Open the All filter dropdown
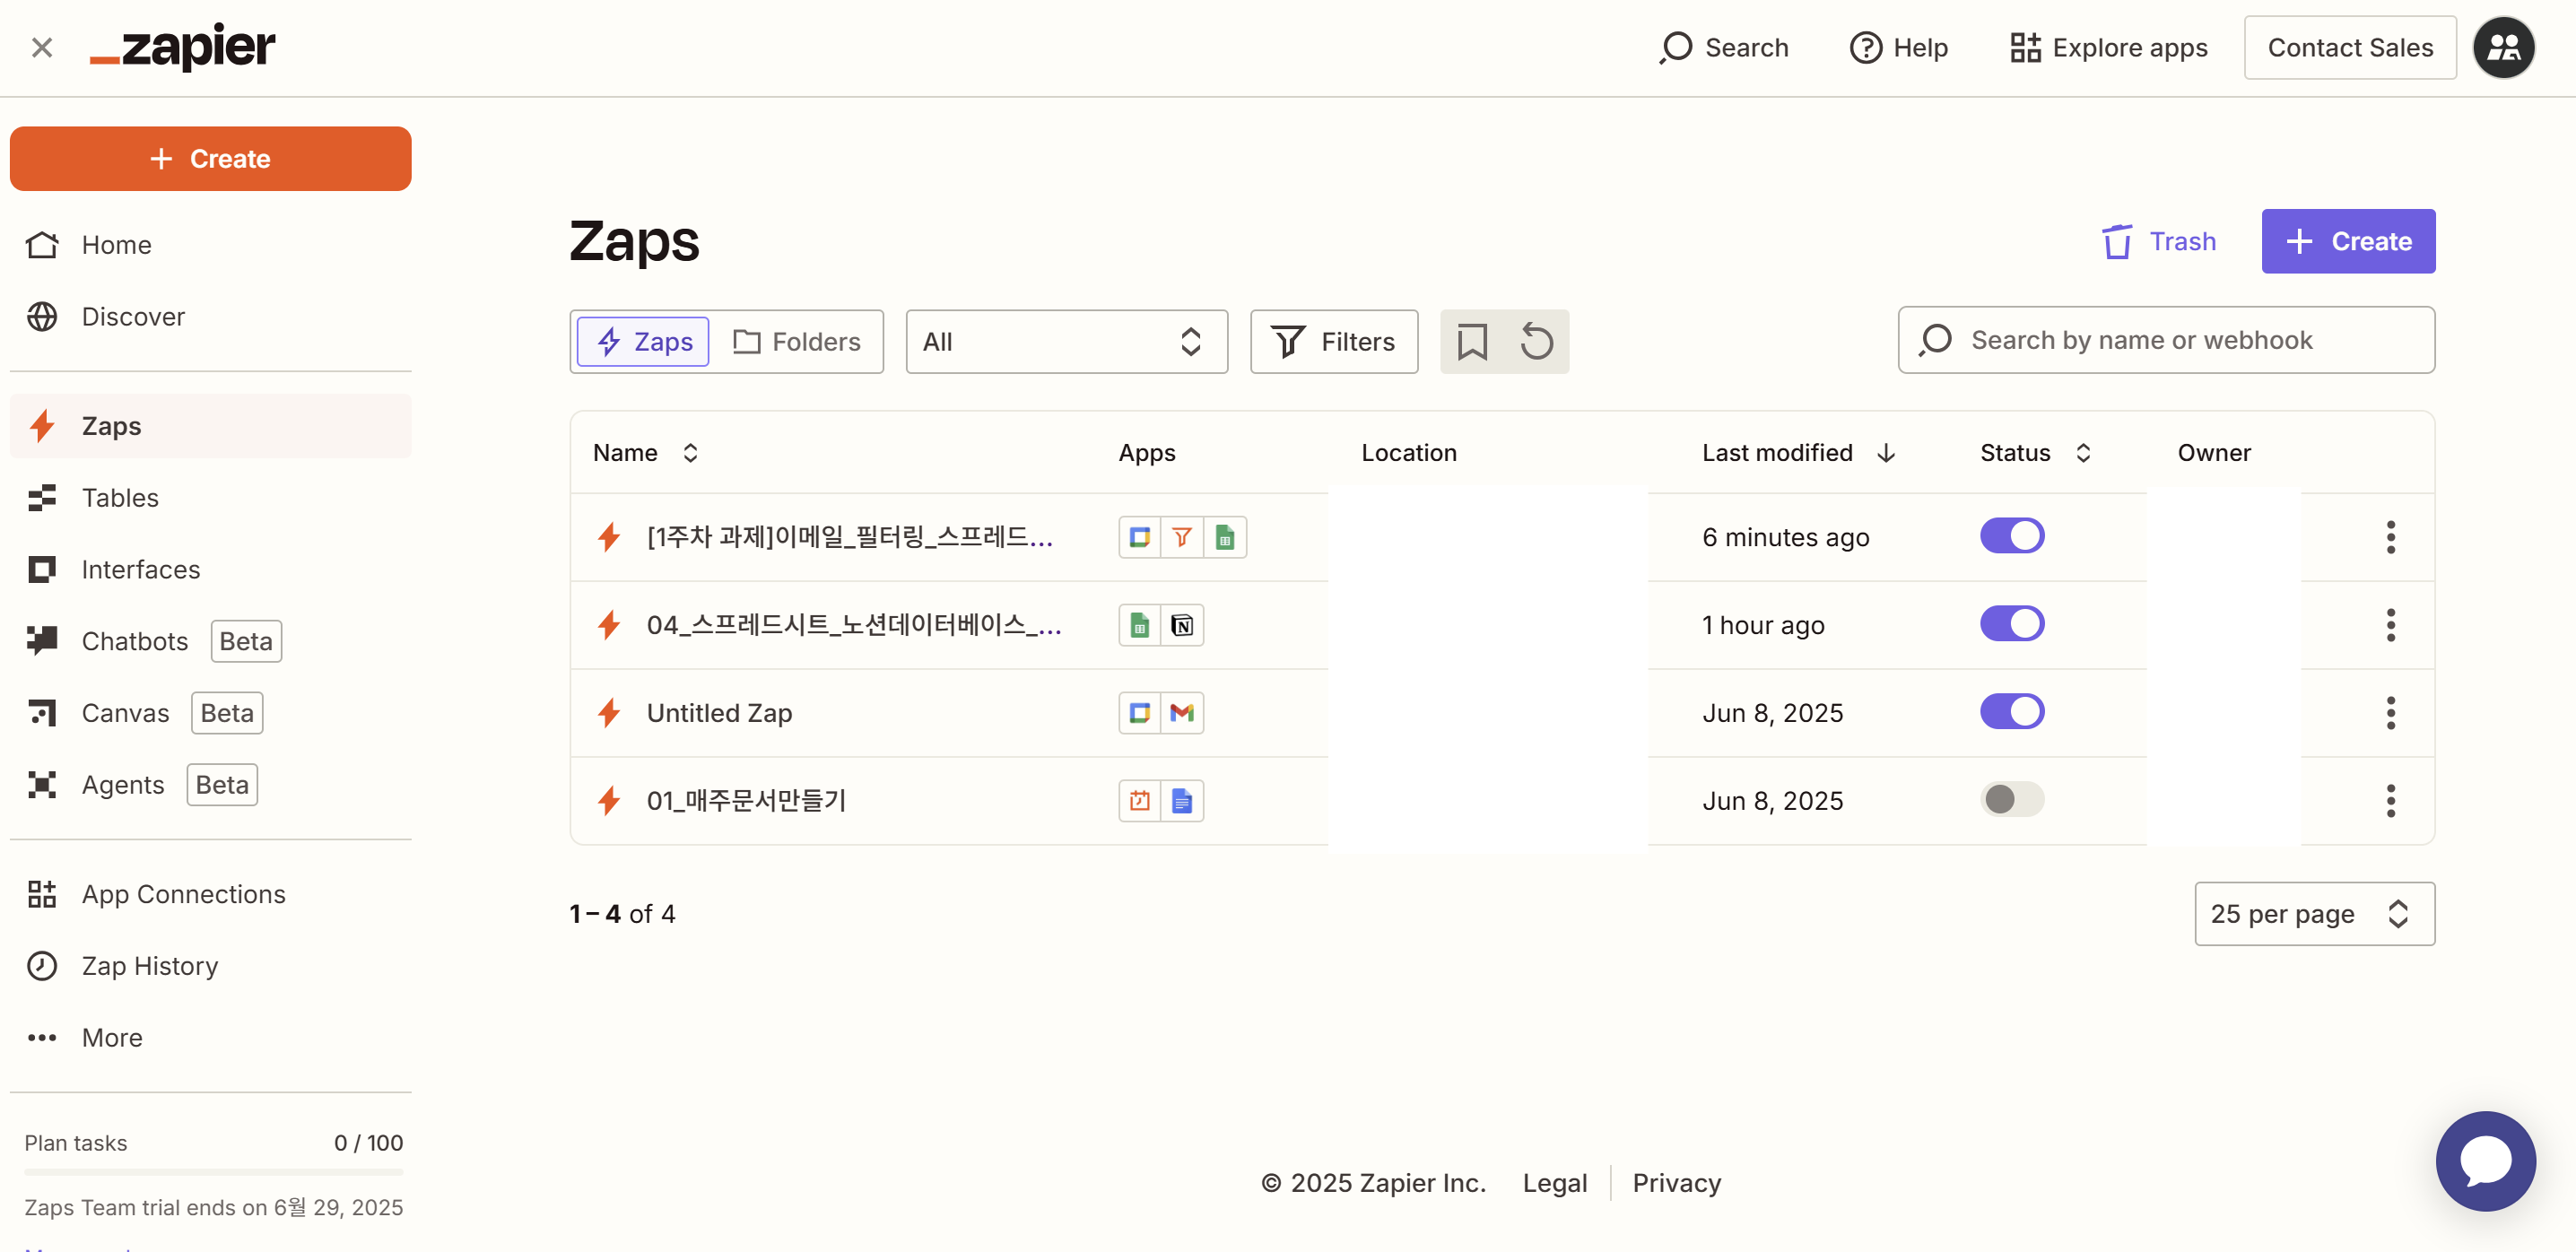This screenshot has height=1252, width=2576. pos(1066,342)
